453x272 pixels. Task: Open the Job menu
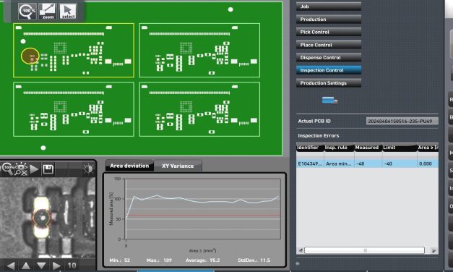pyautogui.click(x=329, y=7)
